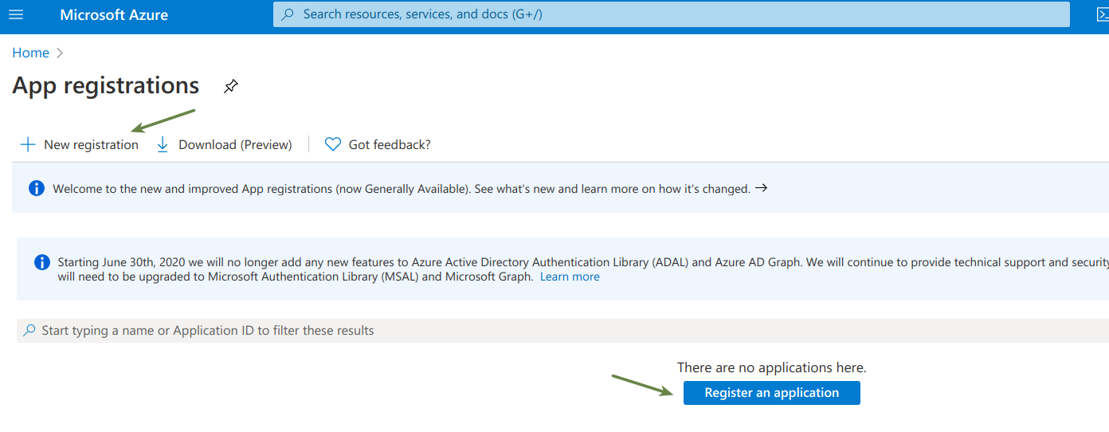Click the filter box magnifier icon
Screen dimensions: 1109x432
[x=29, y=330]
